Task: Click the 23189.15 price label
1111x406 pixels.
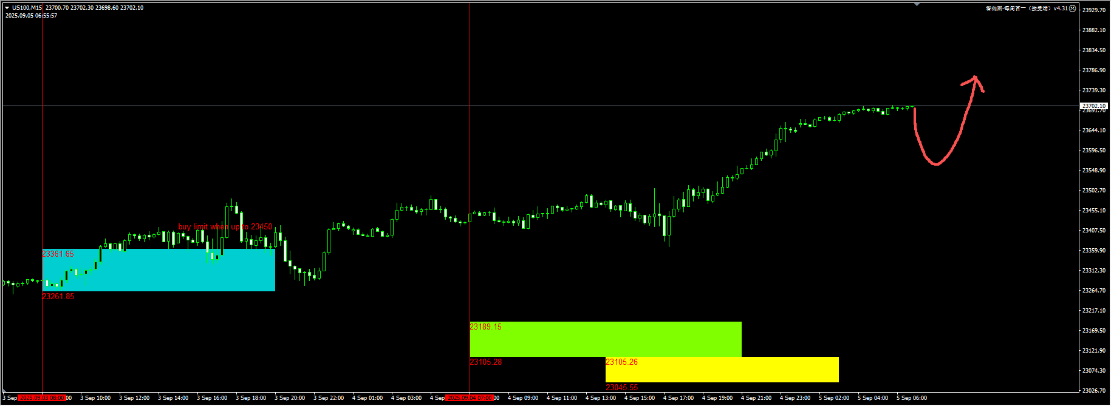Action: tap(485, 327)
